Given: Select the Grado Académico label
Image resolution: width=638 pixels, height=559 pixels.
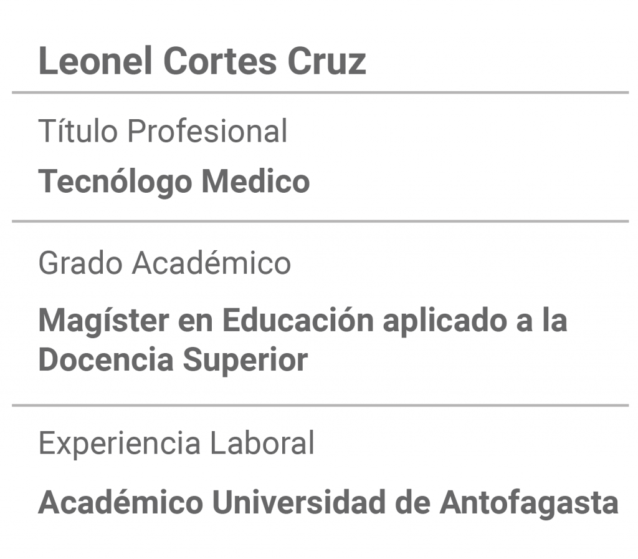Looking at the screenshot, I should (x=164, y=263).
